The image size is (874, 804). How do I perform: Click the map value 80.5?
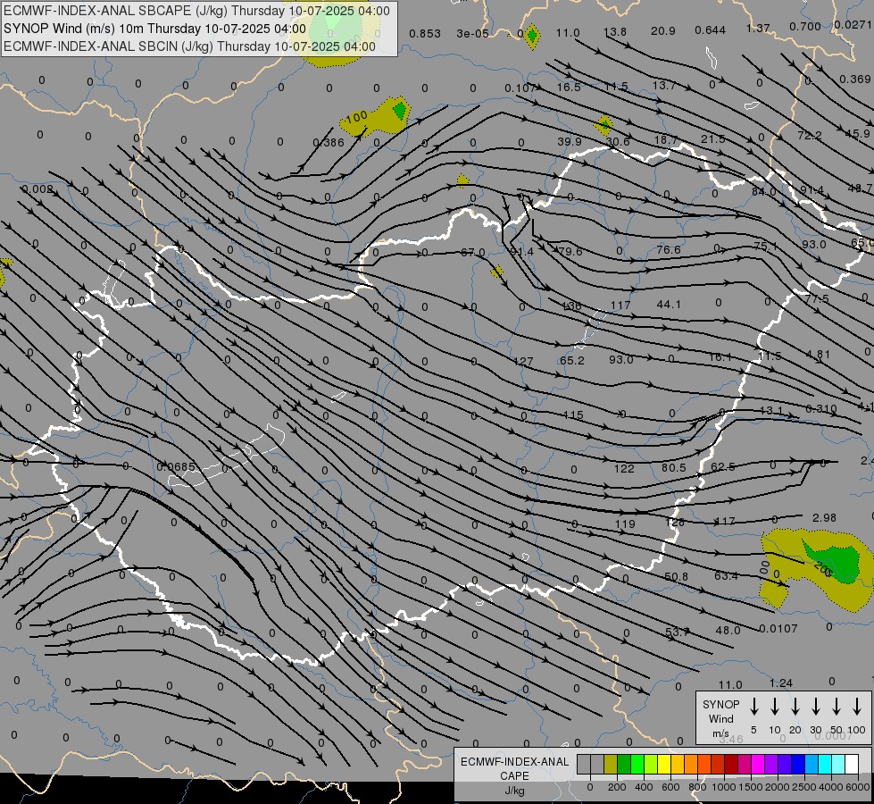(x=673, y=467)
